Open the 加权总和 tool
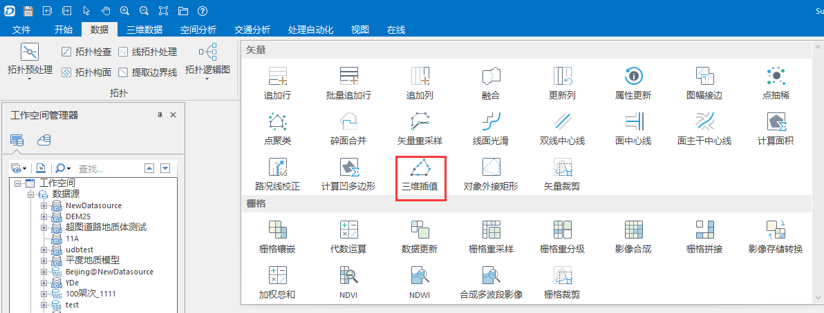 click(x=277, y=282)
